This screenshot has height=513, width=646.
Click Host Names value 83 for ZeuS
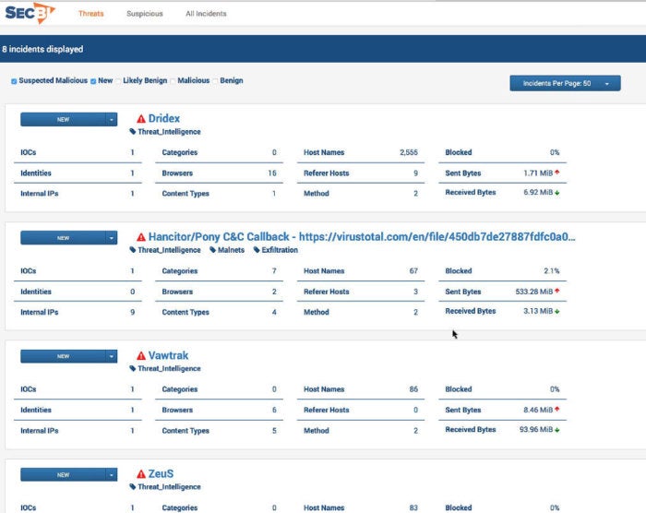(413, 508)
